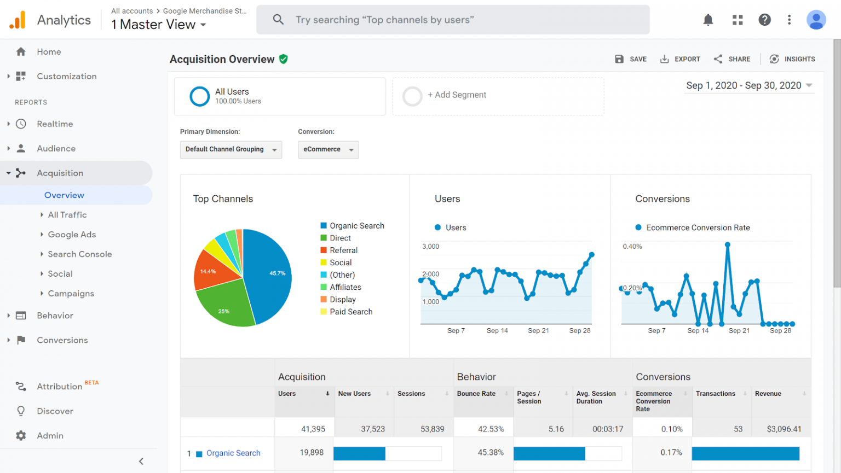Collapse the sidebar with the chevron
This screenshot has width=841, height=473.
coord(141,462)
